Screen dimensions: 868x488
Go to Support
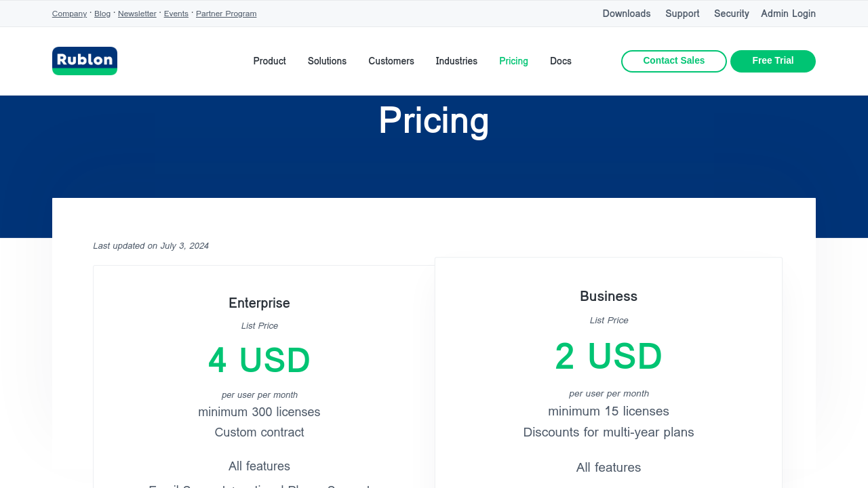682,14
